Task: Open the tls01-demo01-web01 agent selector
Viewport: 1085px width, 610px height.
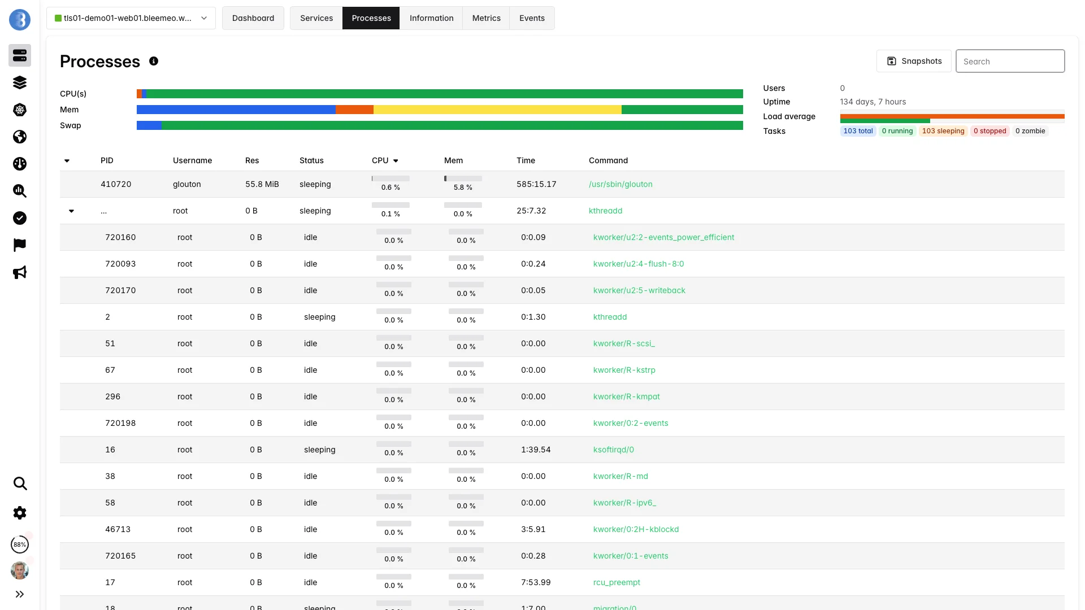Action: [131, 18]
